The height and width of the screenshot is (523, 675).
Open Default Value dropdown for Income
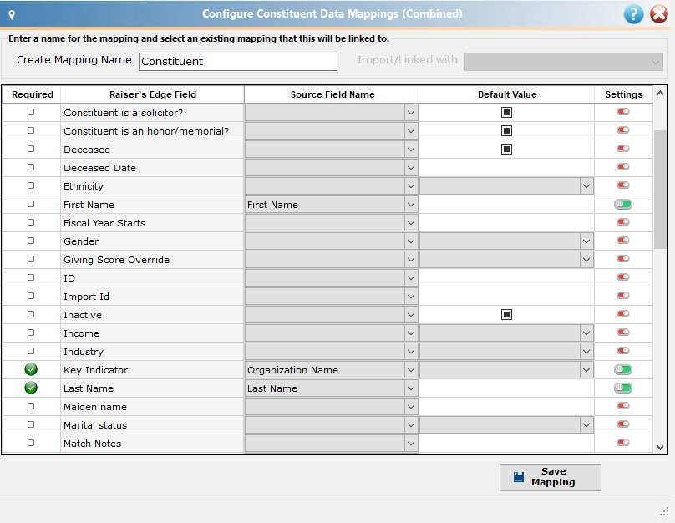click(586, 333)
